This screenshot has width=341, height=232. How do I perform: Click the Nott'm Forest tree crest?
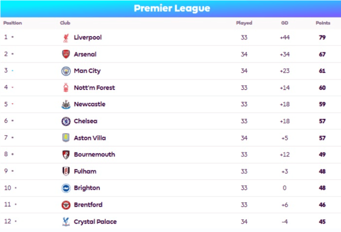click(66, 88)
